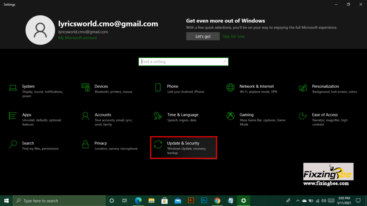Click the Ease of Access icon

[303, 116]
